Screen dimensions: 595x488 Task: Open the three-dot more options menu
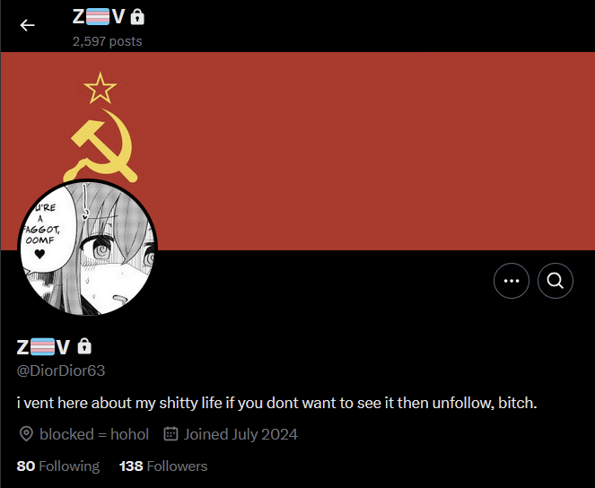tap(512, 281)
